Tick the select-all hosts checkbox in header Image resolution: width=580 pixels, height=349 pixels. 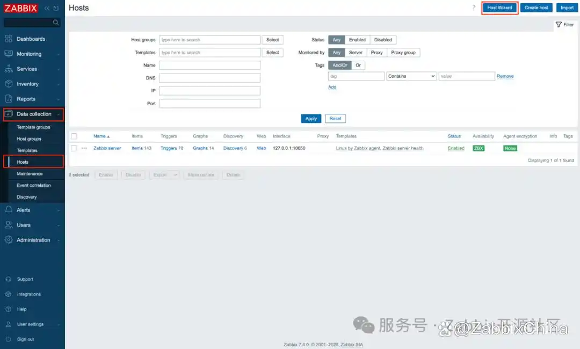click(x=74, y=136)
